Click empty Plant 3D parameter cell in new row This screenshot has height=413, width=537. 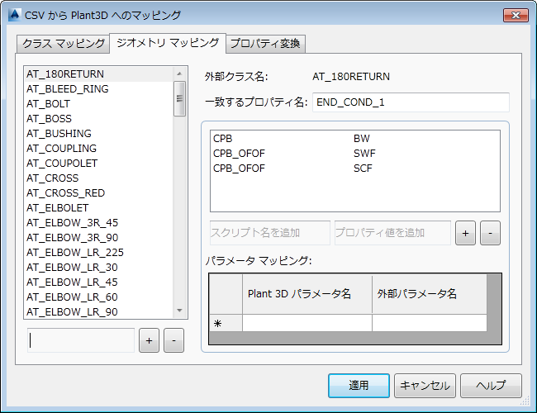click(307, 323)
